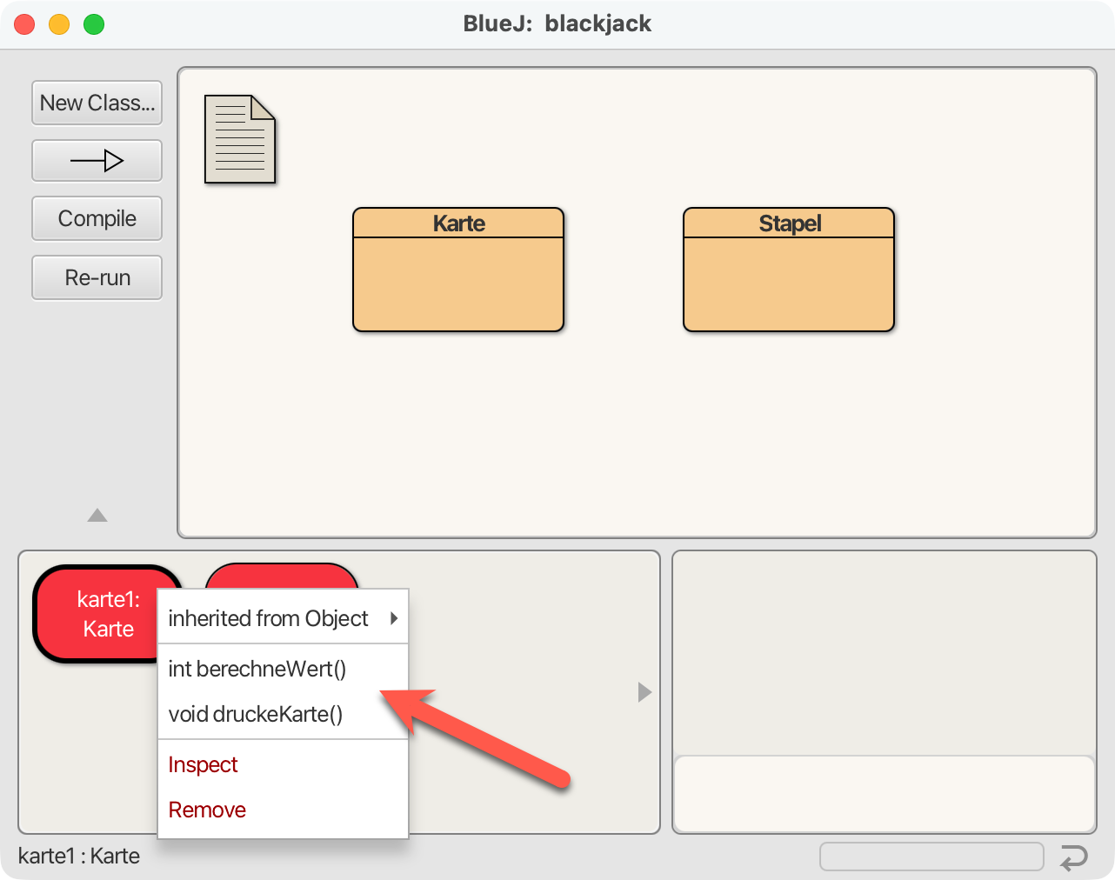Image resolution: width=1115 pixels, height=880 pixels.
Task: Expand codepad using right-pointing triangle
Action: [644, 692]
